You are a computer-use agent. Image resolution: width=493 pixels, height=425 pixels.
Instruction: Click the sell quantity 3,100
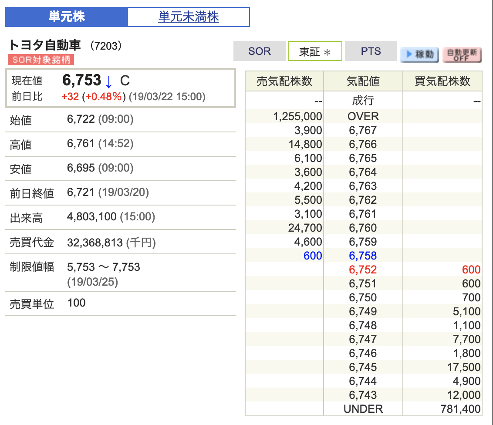click(308, 214)
